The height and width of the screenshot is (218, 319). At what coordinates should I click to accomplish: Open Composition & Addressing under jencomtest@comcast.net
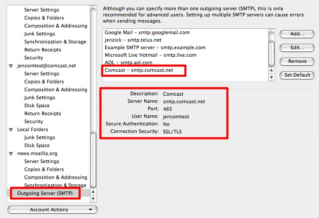click(56, 90)
